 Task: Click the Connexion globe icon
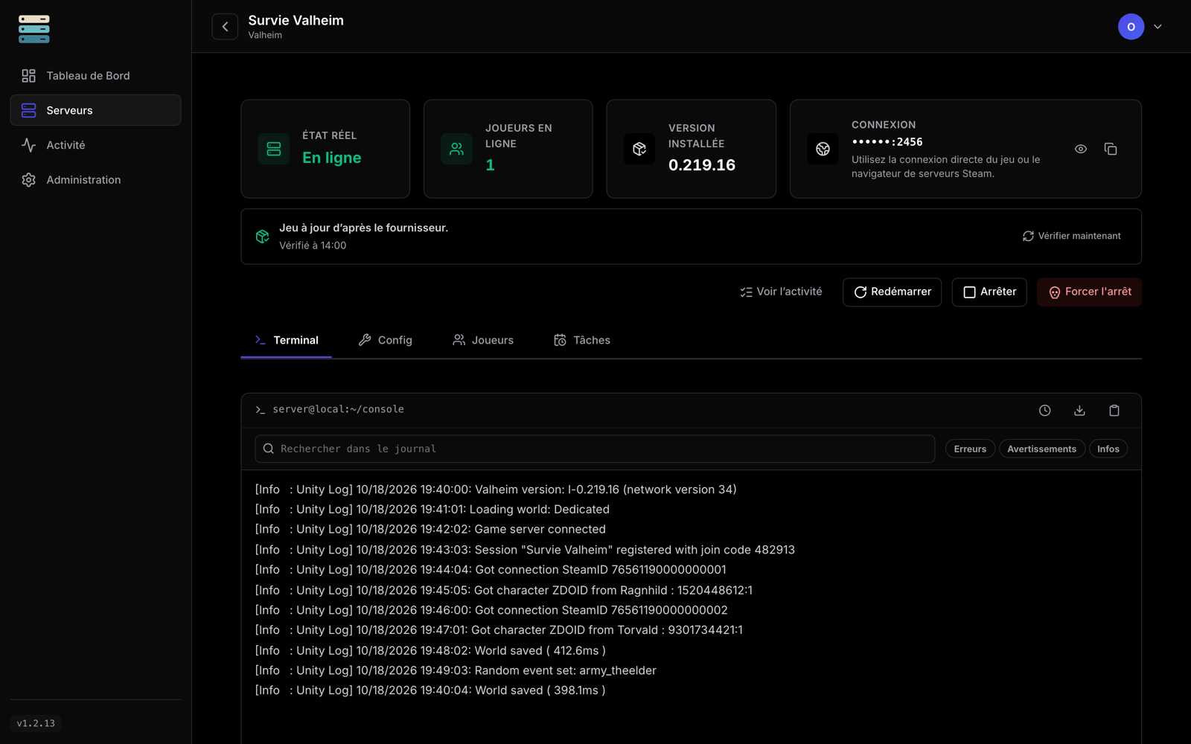click(x=823, y=149)
